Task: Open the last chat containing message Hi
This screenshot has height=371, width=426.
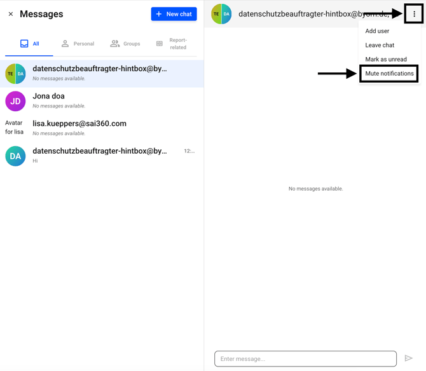Action: point(102,156)
